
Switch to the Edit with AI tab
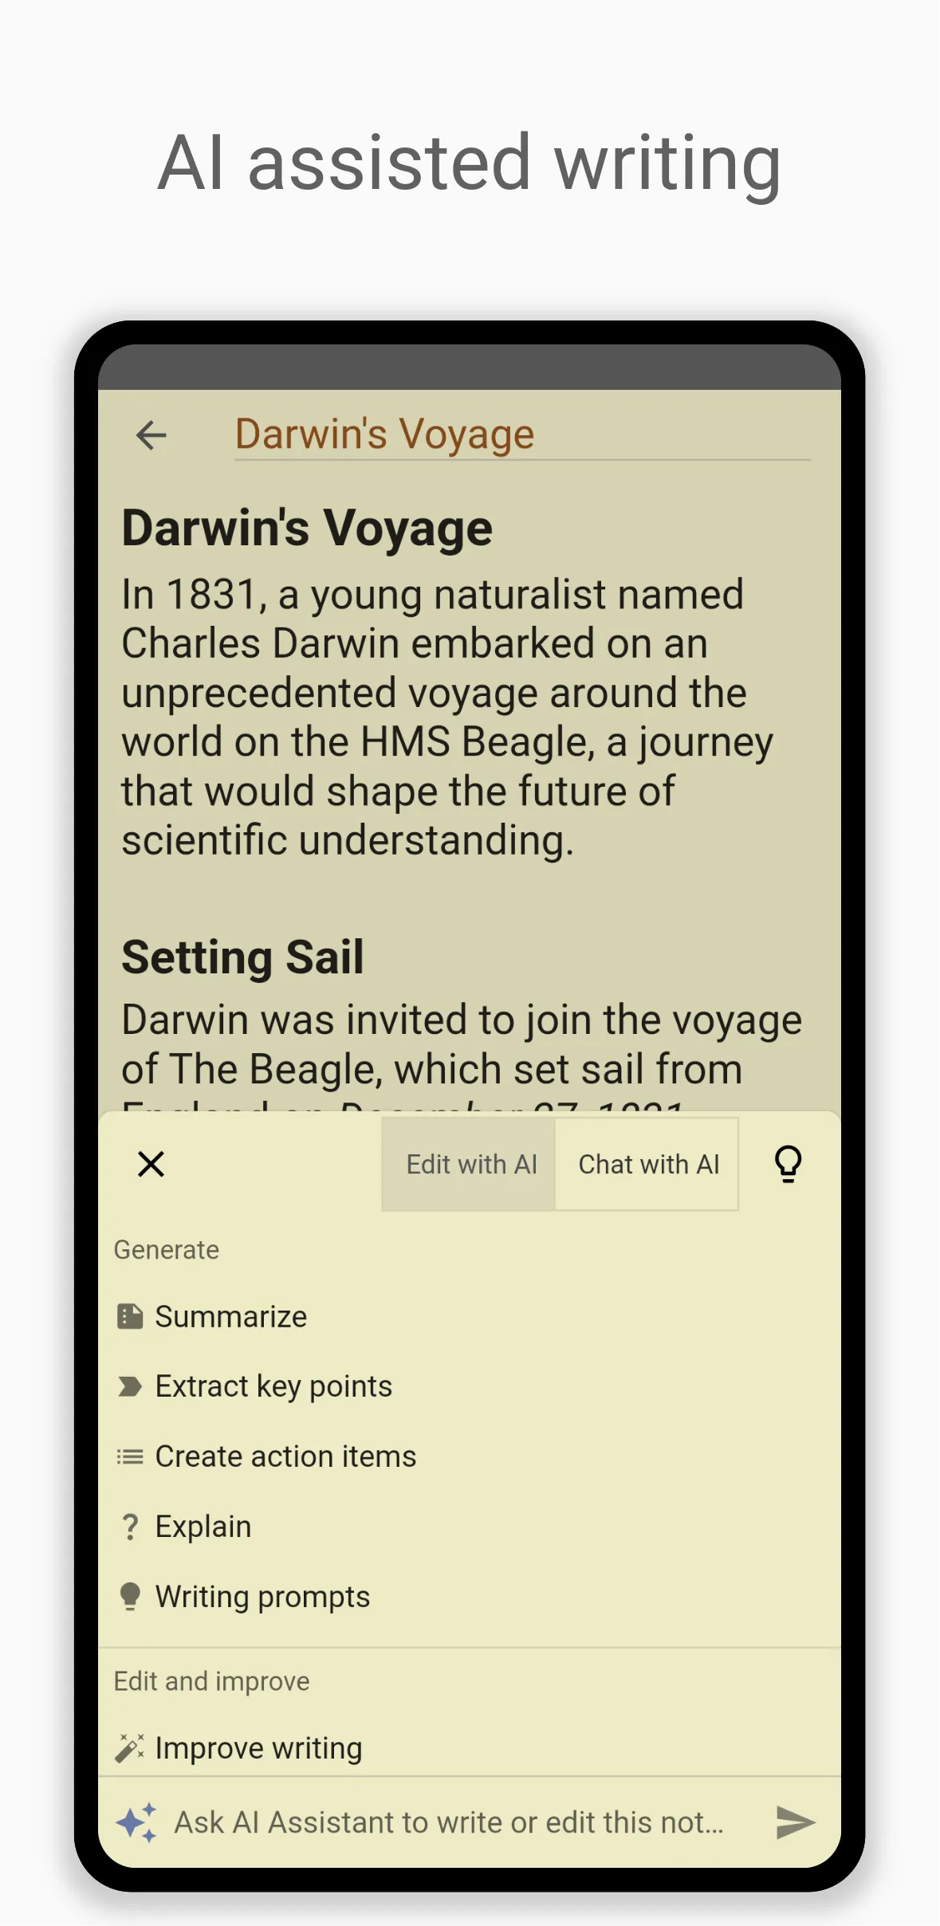[471, 1164]
